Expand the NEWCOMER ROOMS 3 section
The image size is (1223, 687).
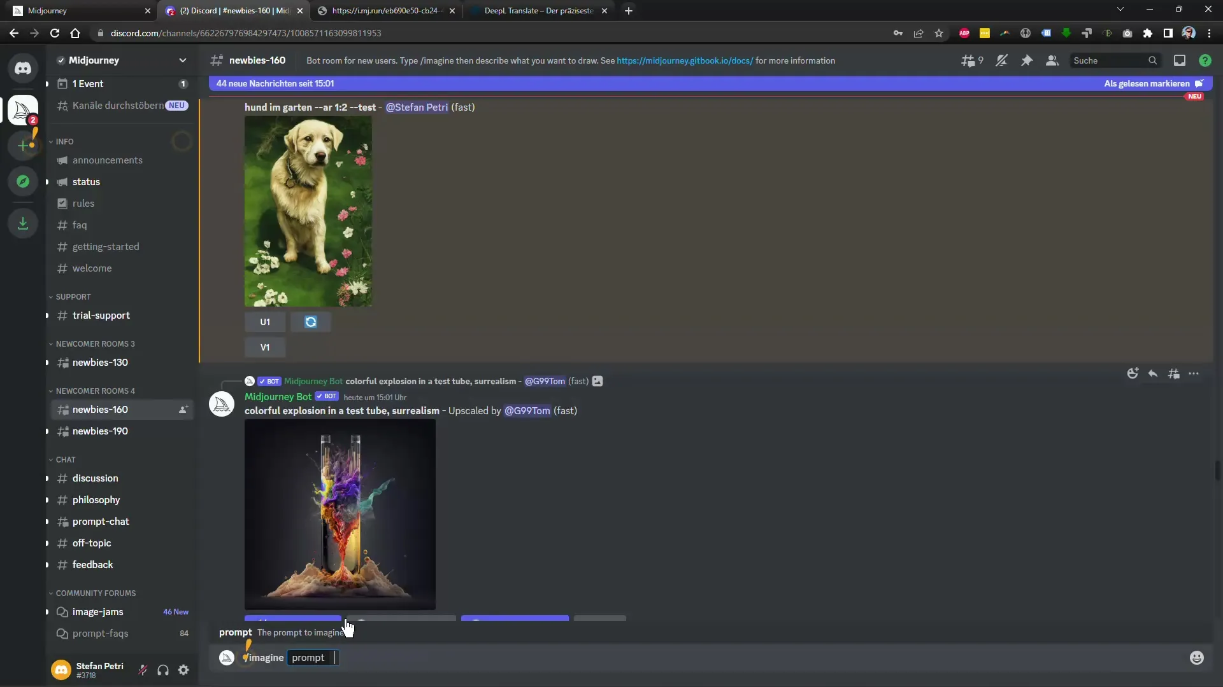[x=95, y=343]
